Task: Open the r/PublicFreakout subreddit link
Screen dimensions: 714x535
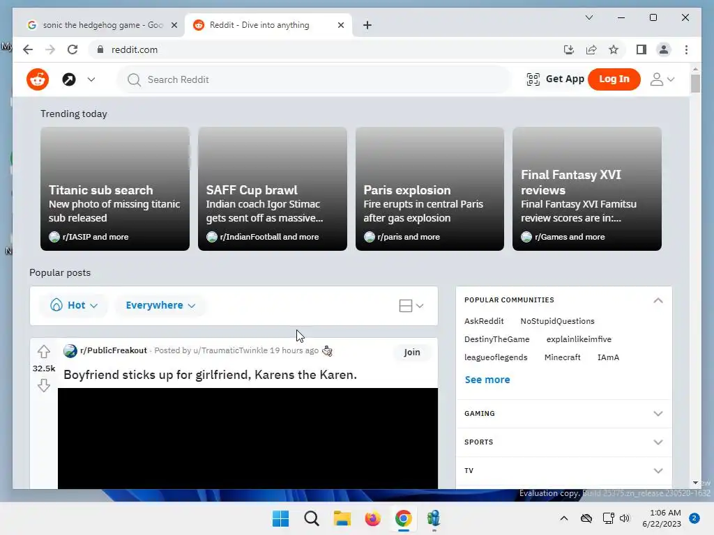Action: [x=114, y=350]
